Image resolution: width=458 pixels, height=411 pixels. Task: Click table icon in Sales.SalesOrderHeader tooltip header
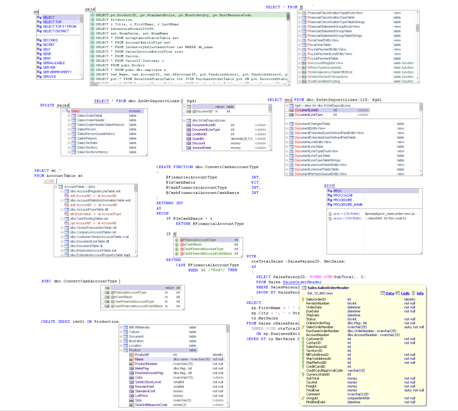(304, 288)
